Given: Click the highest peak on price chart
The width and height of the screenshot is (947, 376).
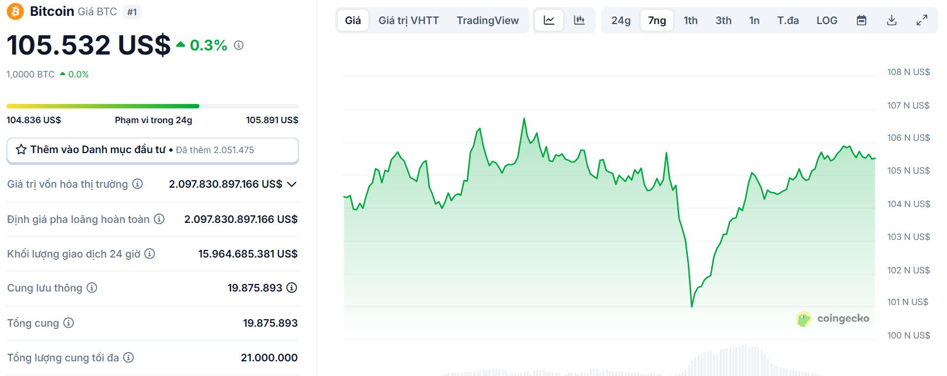Looking at the screenshot, I should [524, 119].
